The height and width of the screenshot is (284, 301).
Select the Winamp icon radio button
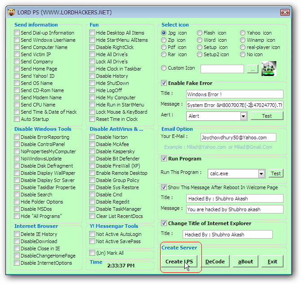[243, 40]
